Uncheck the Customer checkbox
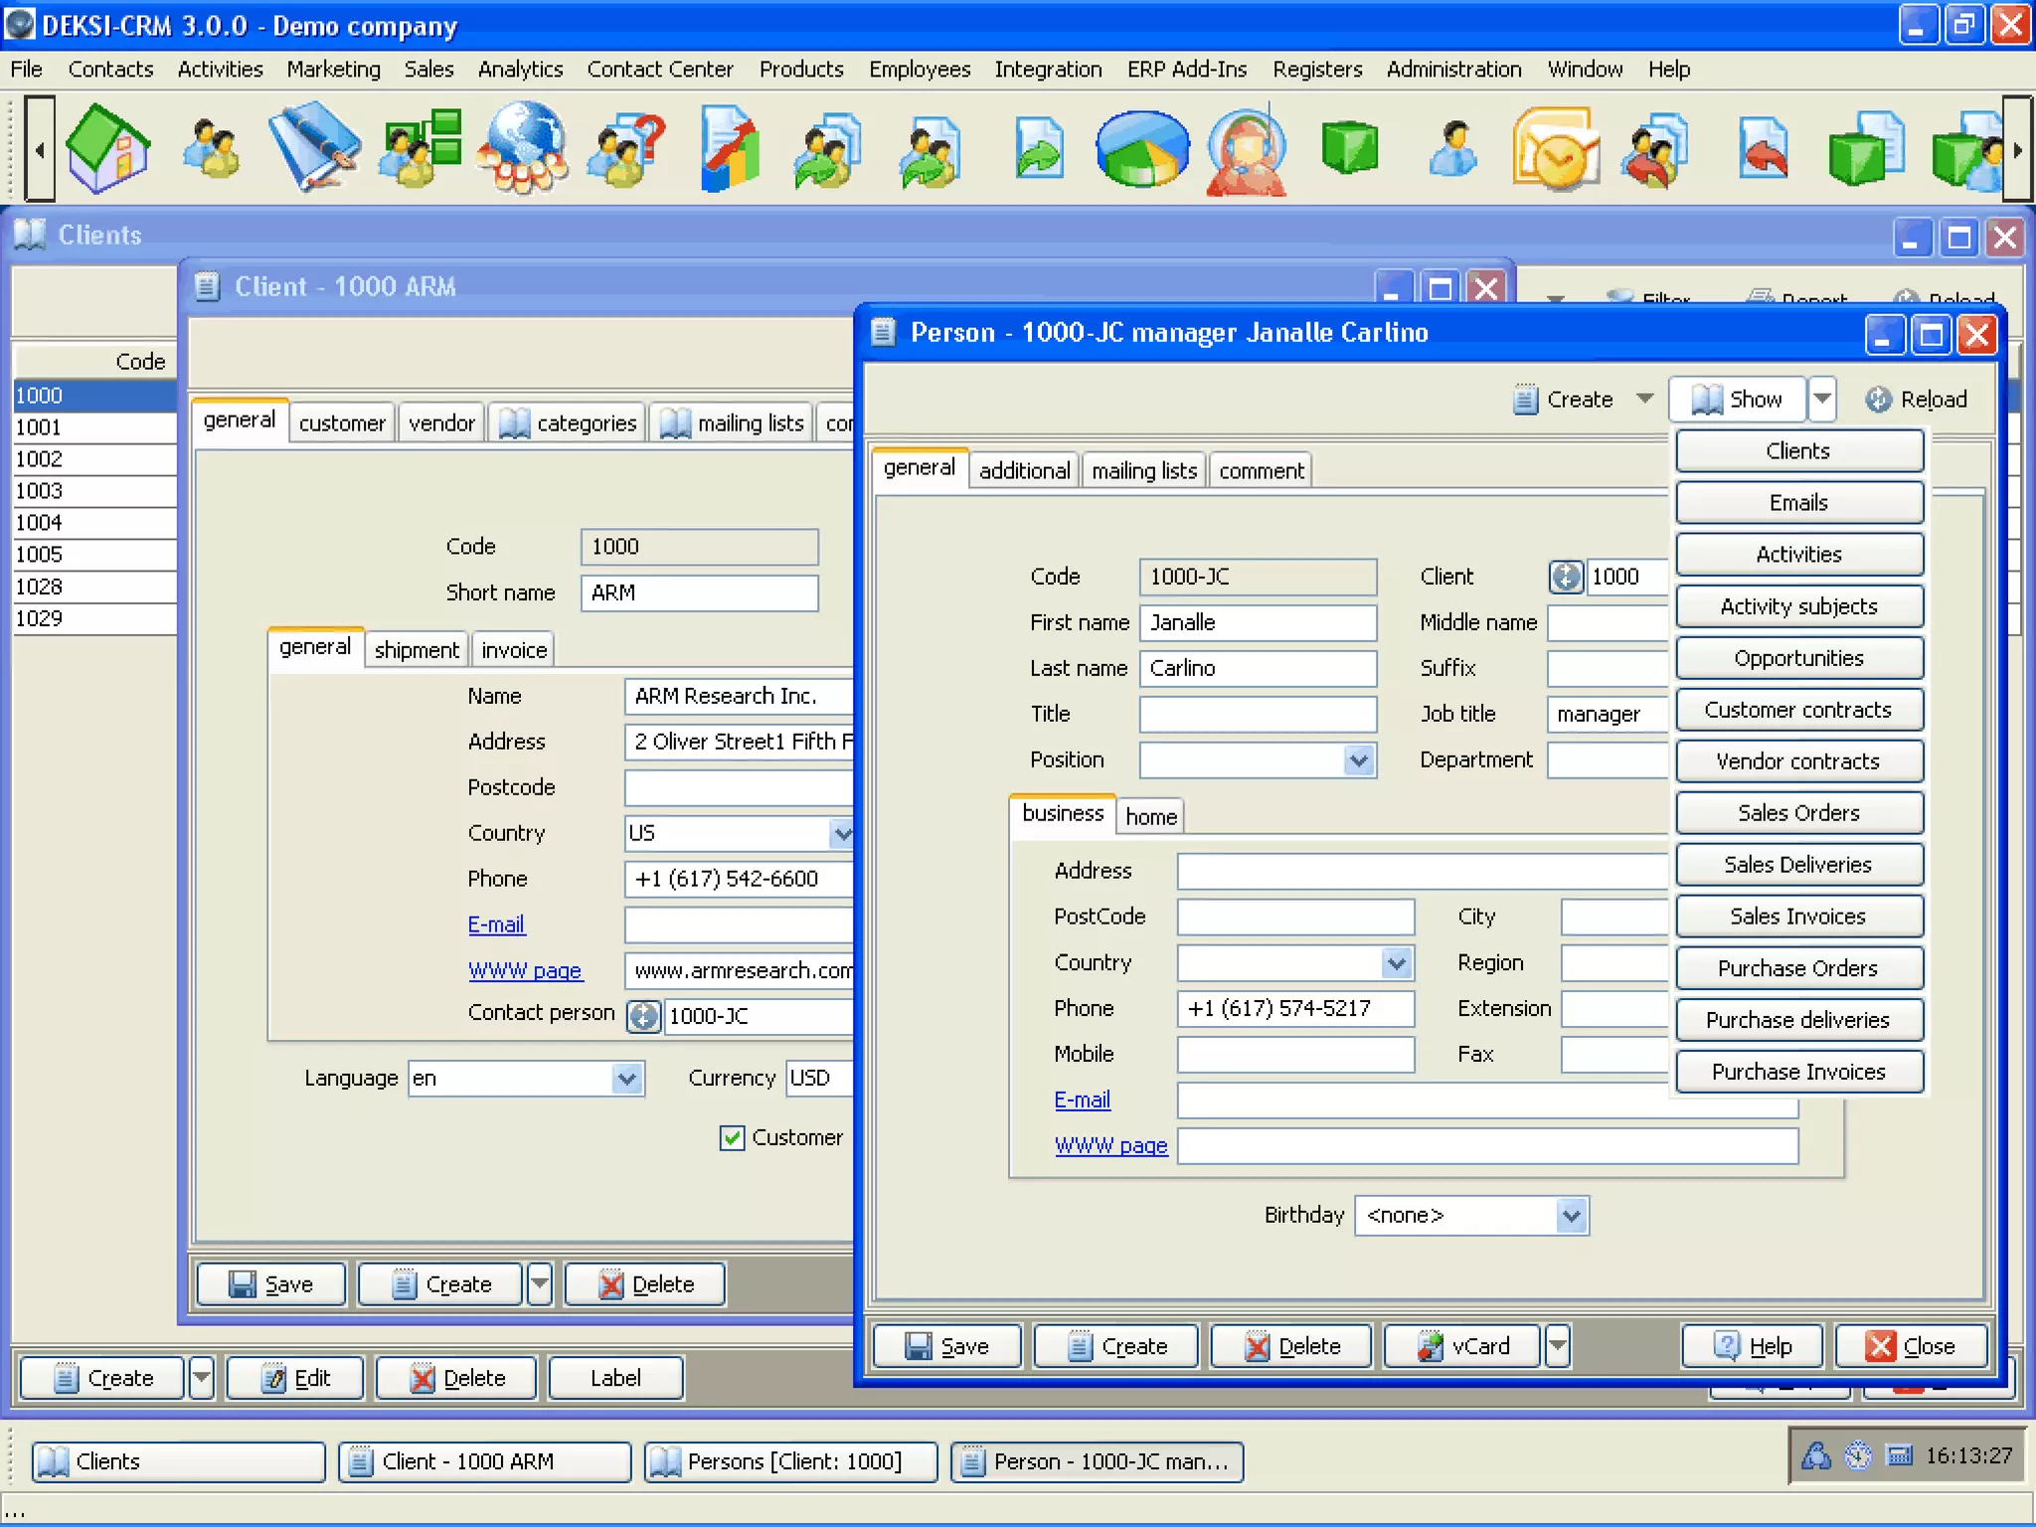 (732, 1137)
